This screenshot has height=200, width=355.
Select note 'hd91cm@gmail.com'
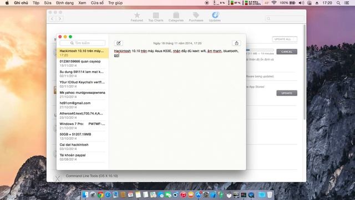(83, 105)
